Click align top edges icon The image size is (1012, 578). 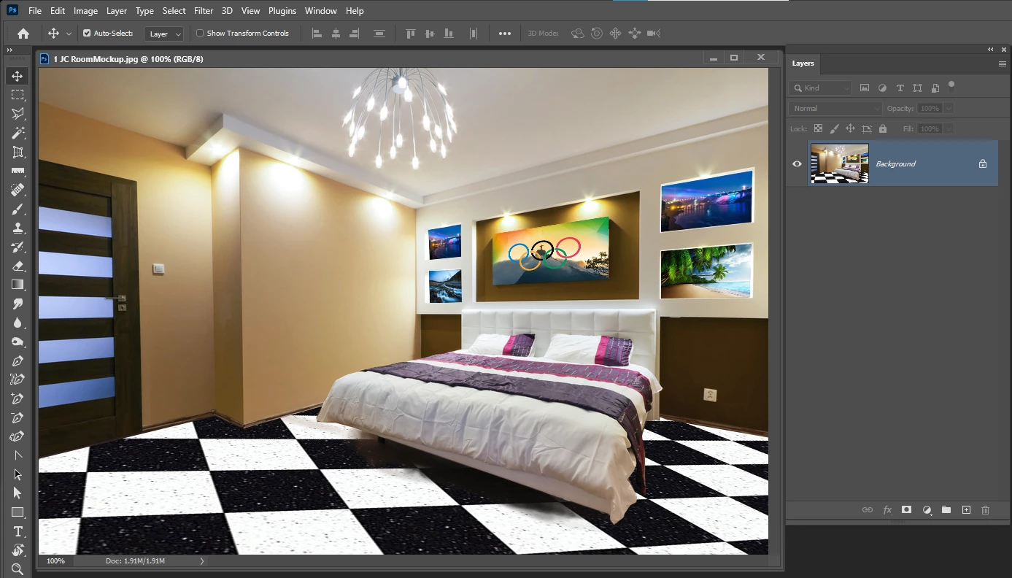410,34
